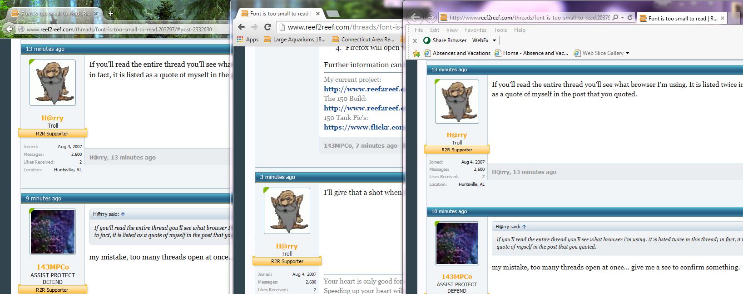Image resolution: width=743 pixels, height=294 pixels.
Task: Click '3 minutes ago' post header in Chrome
Action: click(277, 177)
